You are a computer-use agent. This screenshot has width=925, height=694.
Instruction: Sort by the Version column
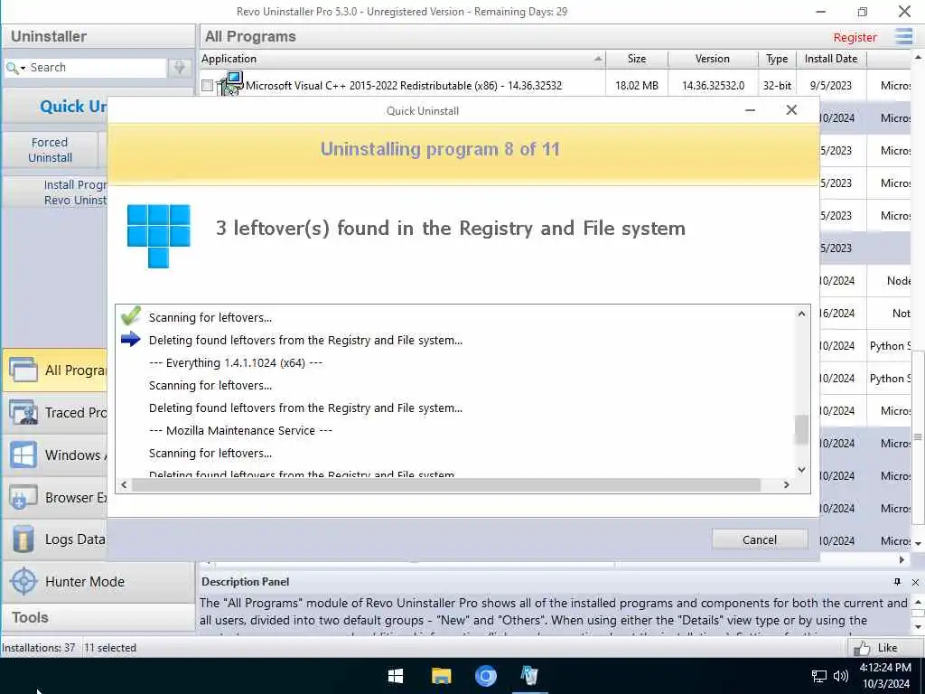(x=712, y=59)
